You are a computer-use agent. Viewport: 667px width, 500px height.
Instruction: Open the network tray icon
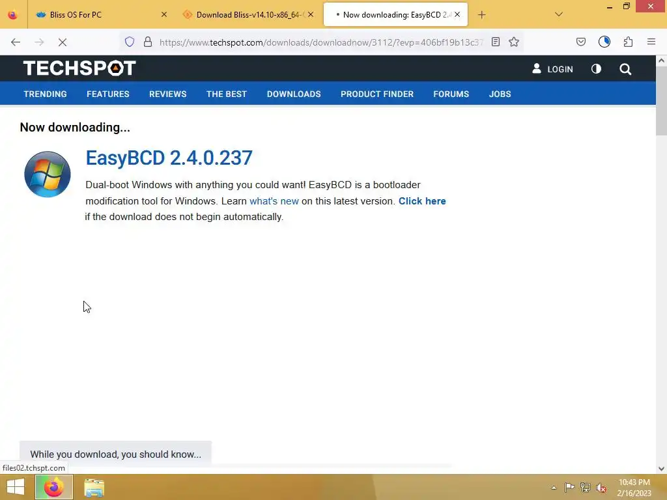[x=586, y=487]
